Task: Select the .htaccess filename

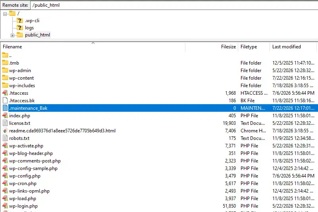Action: click(19, 93)
